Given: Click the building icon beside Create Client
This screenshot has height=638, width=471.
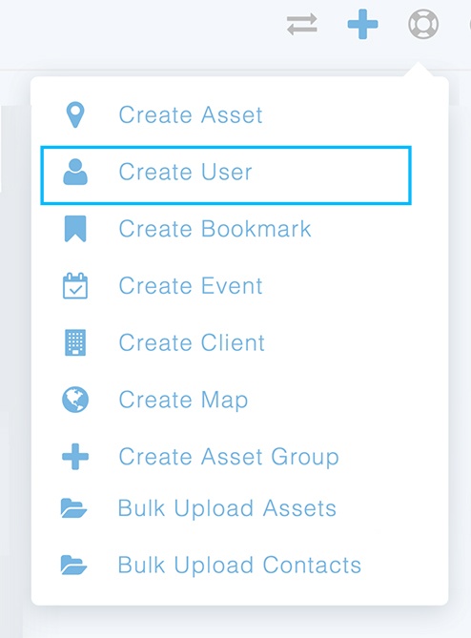Looking at the screenshot, I should pos(75,342).
